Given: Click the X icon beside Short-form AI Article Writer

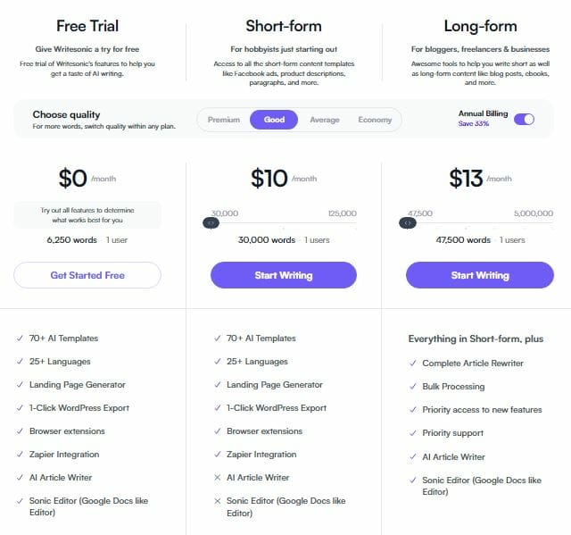Looking at the screenshot, I should coord(218,478).
